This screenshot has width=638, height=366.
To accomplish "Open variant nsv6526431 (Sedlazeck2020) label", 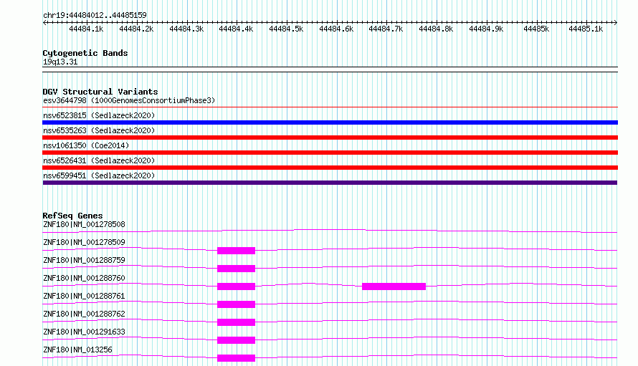I will 99,160.
